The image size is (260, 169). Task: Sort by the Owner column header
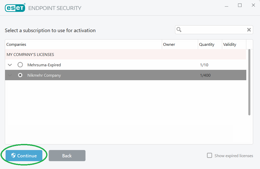169,45
